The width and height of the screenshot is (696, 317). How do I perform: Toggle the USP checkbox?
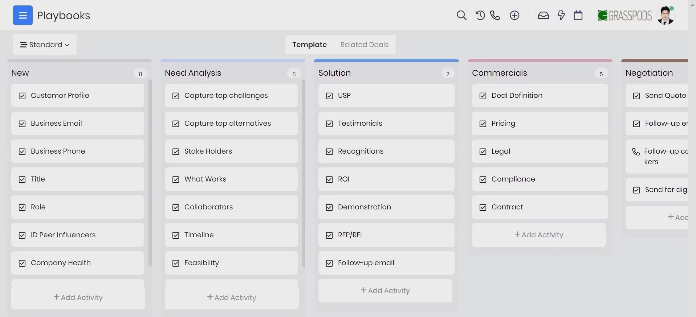(x=329, y=96)
